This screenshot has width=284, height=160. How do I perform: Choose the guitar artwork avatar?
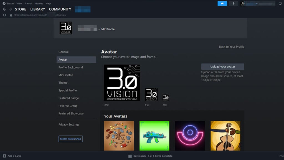(x=225, y=136)
